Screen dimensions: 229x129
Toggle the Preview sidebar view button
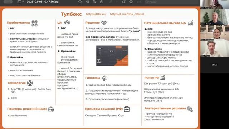(x=19, y=2)
